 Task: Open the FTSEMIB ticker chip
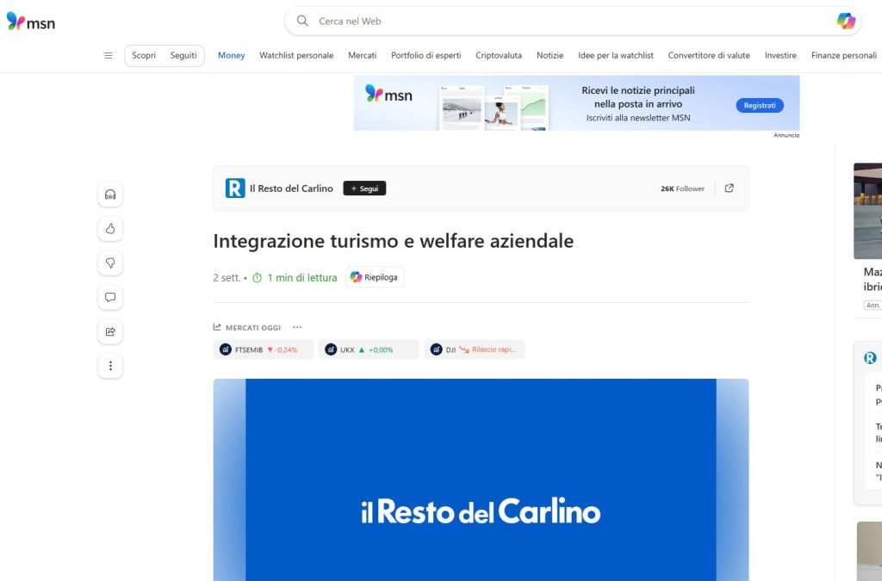pos(263,349)
